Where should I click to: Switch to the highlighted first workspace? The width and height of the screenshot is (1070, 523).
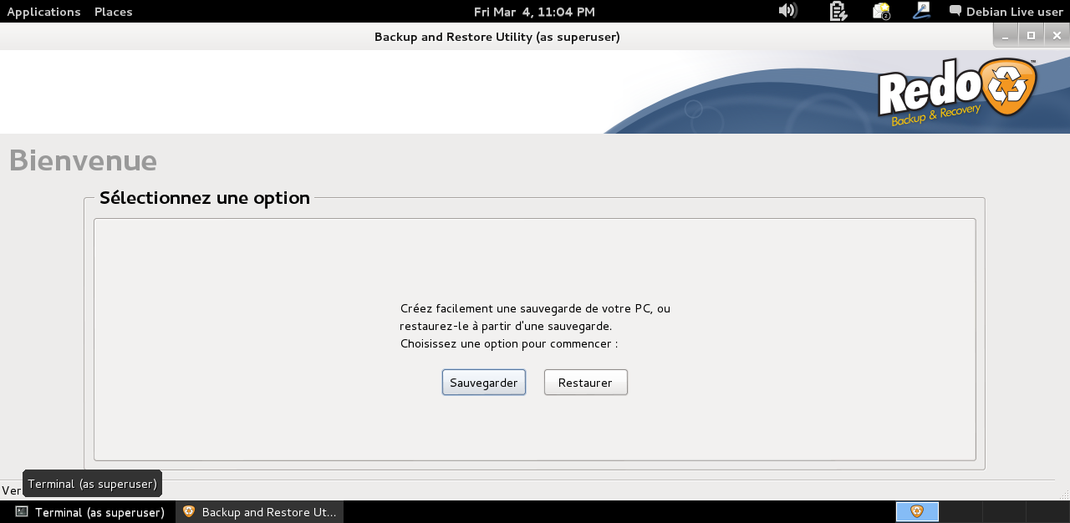coord(917,511)
